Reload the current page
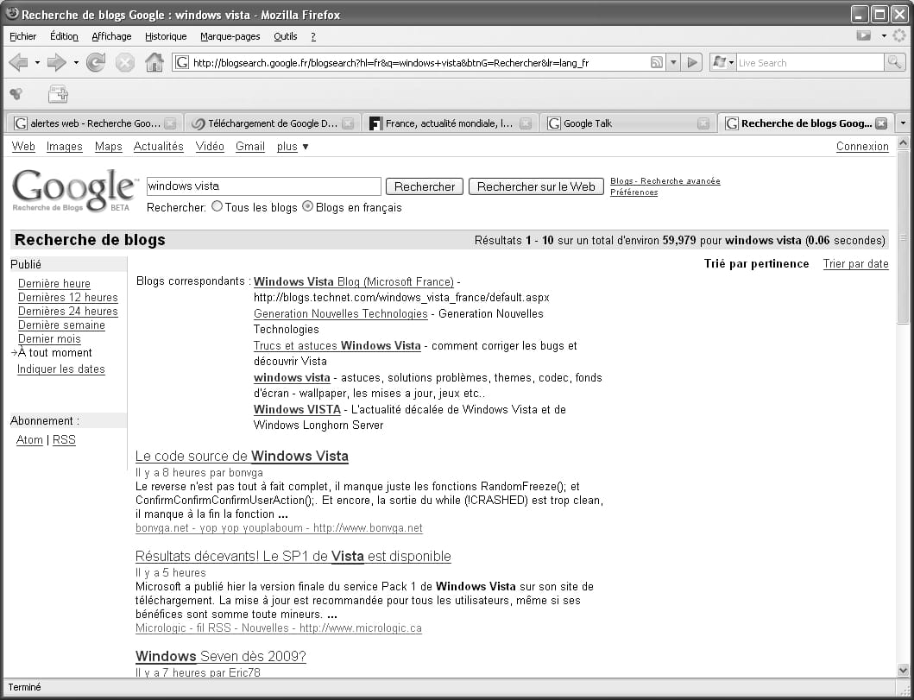 (96, 62)
